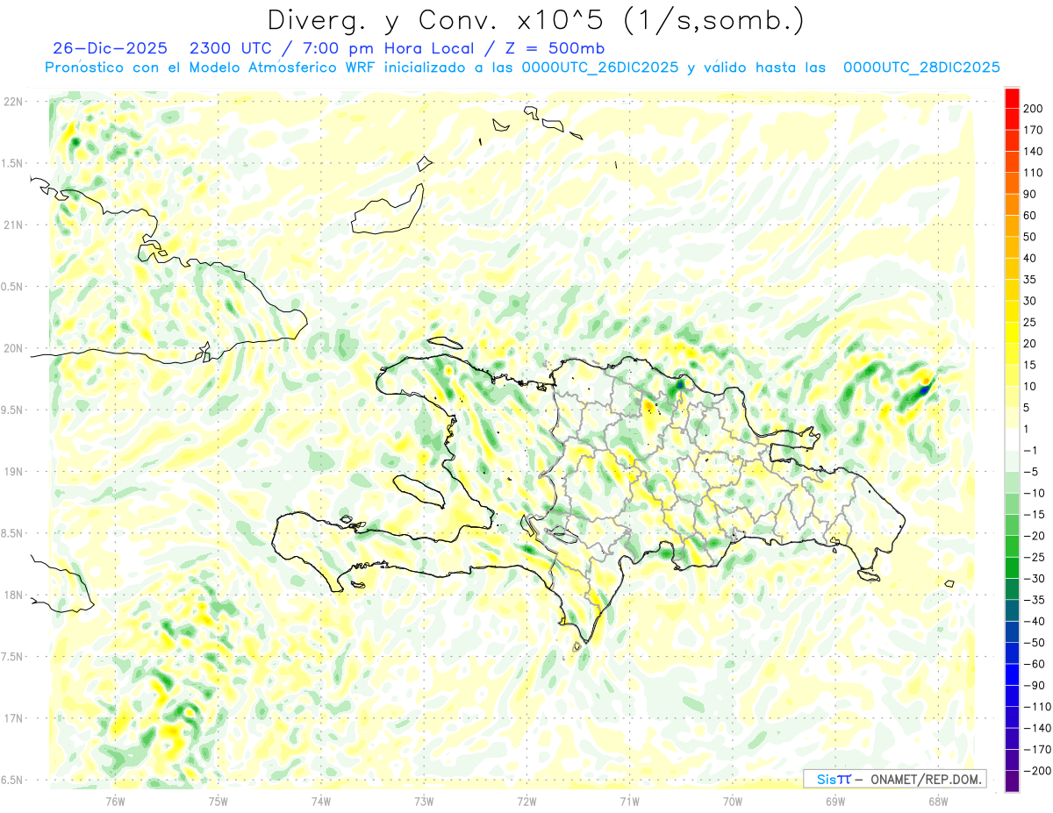Viewport: 1053px width, 813px height.
Task: Click the -30 value on the color scale
Action: coord(1033,579)
